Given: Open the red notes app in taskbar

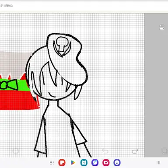Looking at the screenshot, I should [62, 163].
